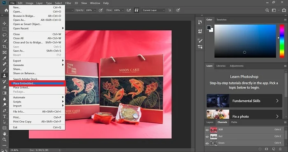Screen dimensions: 288x152
Task: Open the Brushes panel icon
Action: coord(200,47)
